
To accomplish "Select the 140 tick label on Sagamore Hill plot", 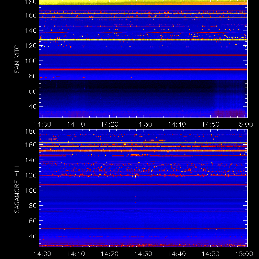I will pos(31,160).
